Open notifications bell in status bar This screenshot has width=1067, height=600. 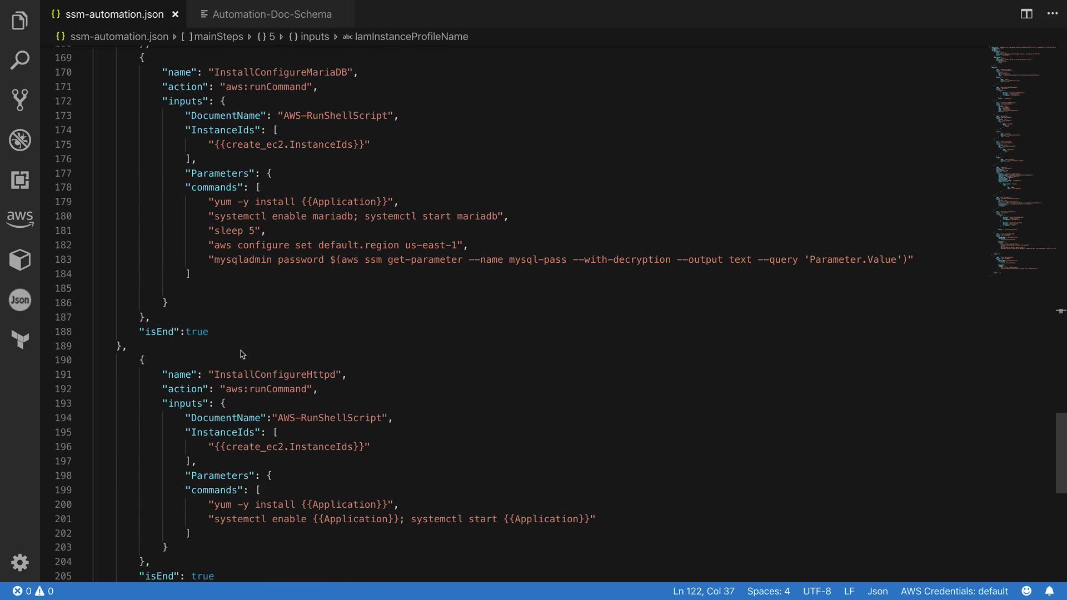tap(1049, 591)
